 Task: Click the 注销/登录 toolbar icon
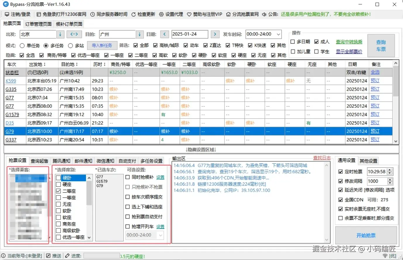7,14
